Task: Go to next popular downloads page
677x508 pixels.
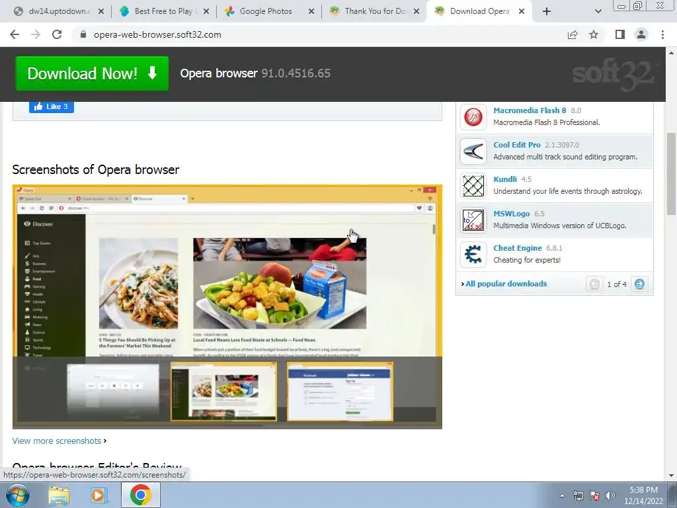Action: (x=639, y=284)
